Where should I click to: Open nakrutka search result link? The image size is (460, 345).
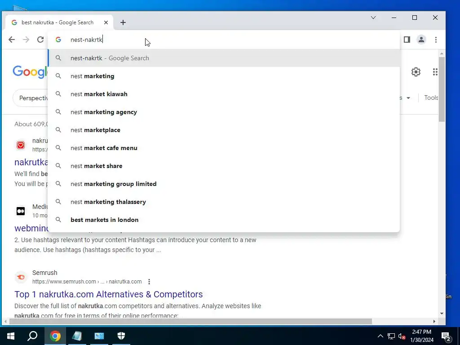click(31, 162)
